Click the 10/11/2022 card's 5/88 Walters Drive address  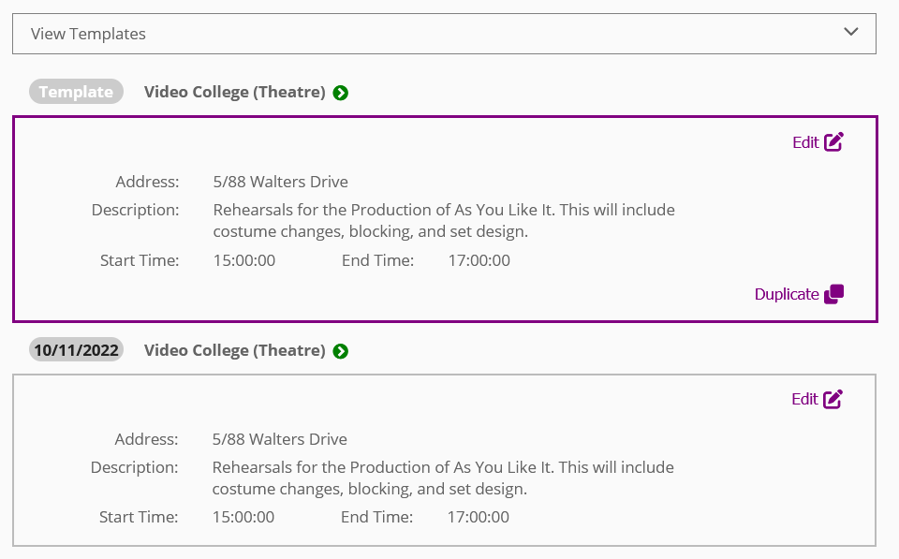280,439
